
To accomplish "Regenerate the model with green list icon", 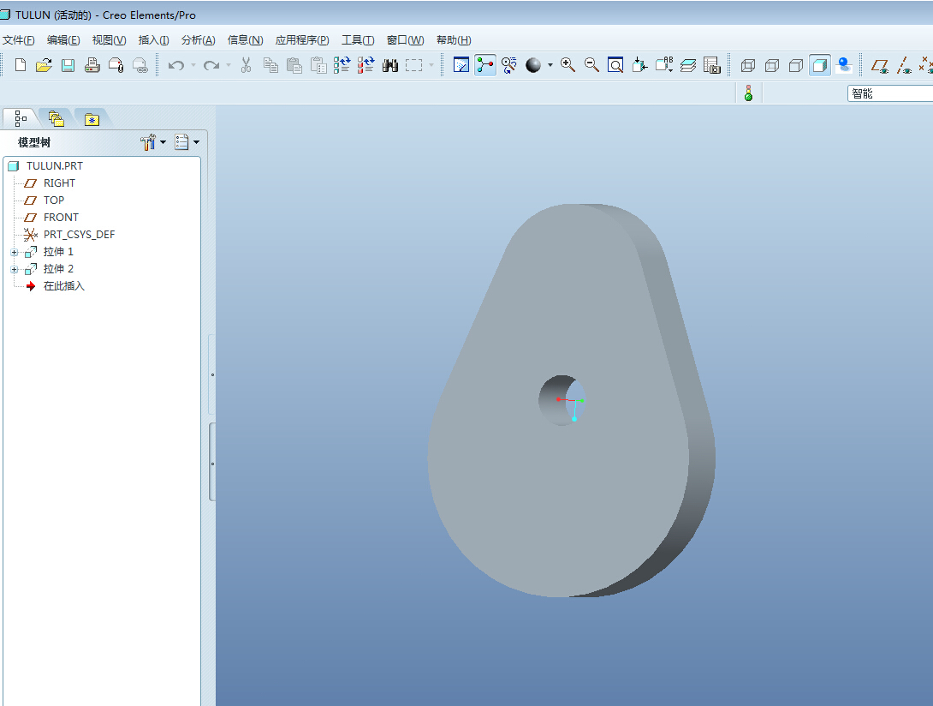I will pyautogui.click(x=342, y=65).
